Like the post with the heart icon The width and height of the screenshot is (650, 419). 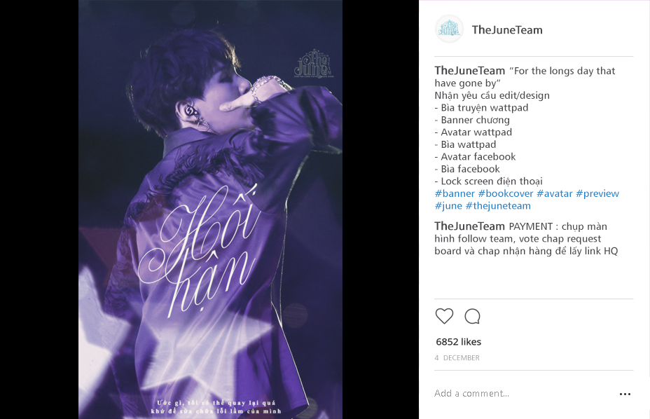[x=444, y=316]
